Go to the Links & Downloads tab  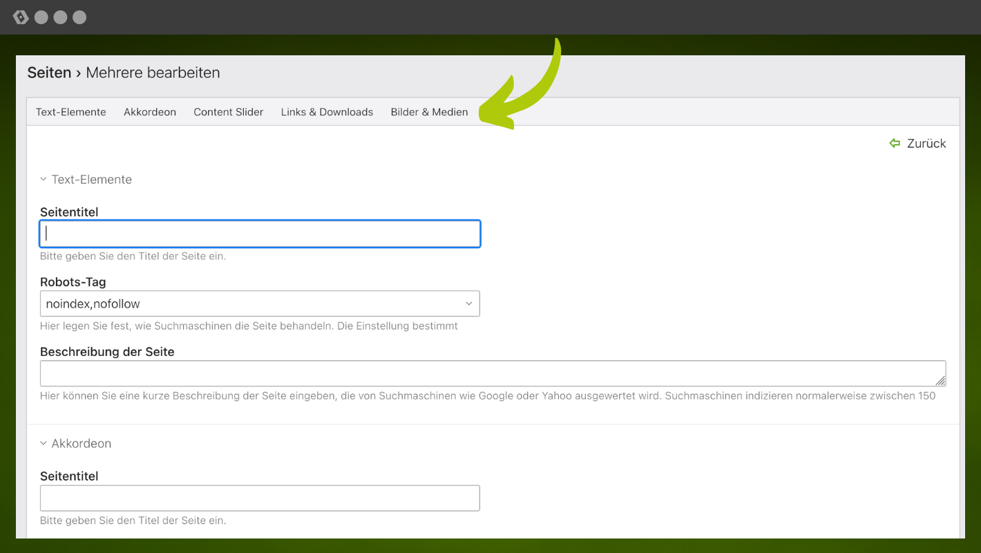point(327,112)
